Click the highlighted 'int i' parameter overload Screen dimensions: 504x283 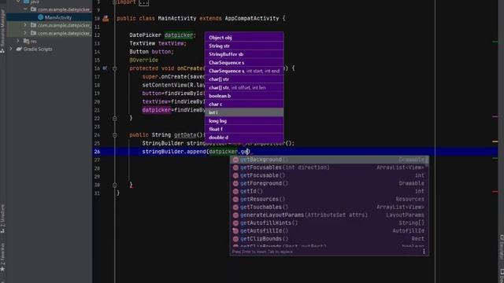click(x=244, y=112)
